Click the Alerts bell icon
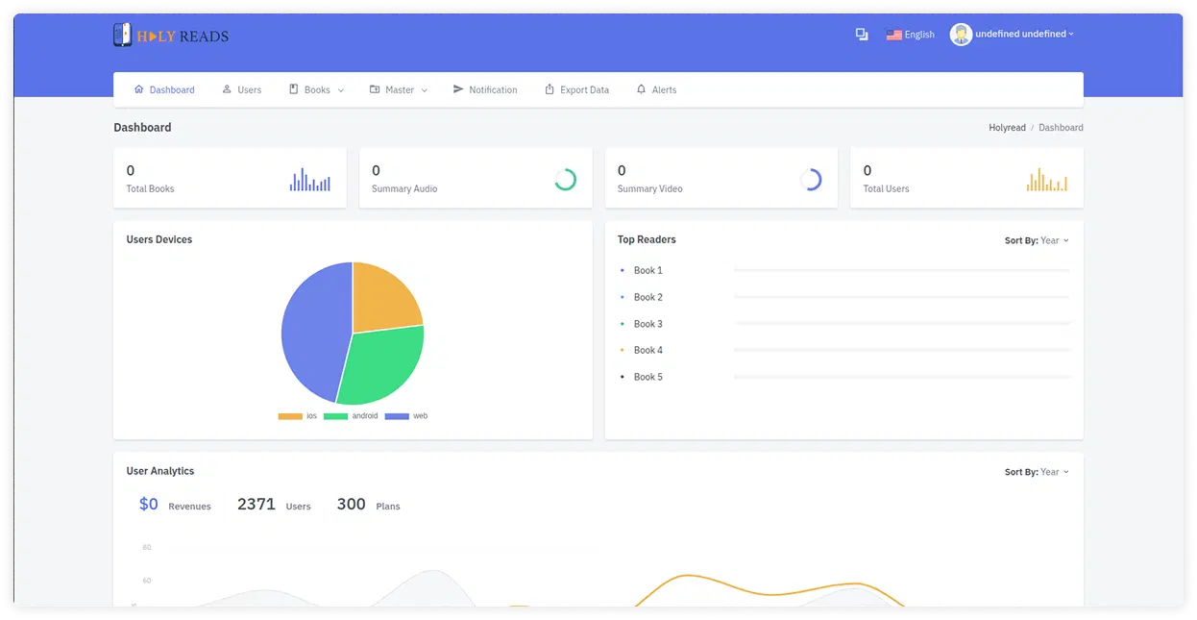The image size is (1197, 620). click(x=641, y=89)
